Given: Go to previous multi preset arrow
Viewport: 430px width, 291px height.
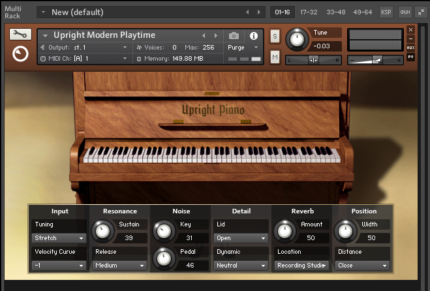Looking at the screenshot, I should [x=247, y=12].
